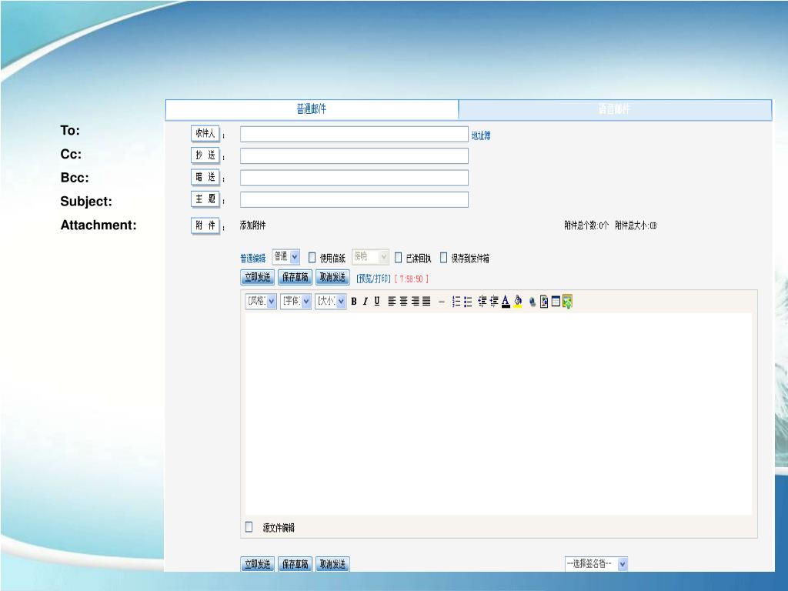
Task: Click the bottom 取消发送 cancel button
Action: (x=332, y=564)
